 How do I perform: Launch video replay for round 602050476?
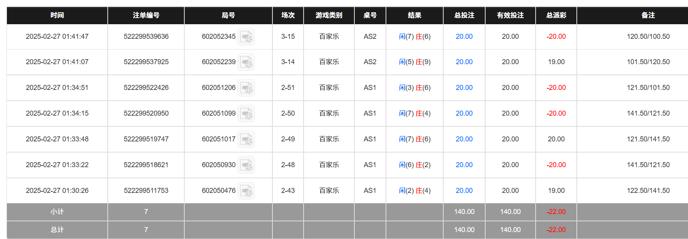pyautogui.click(x=246, y=191)
